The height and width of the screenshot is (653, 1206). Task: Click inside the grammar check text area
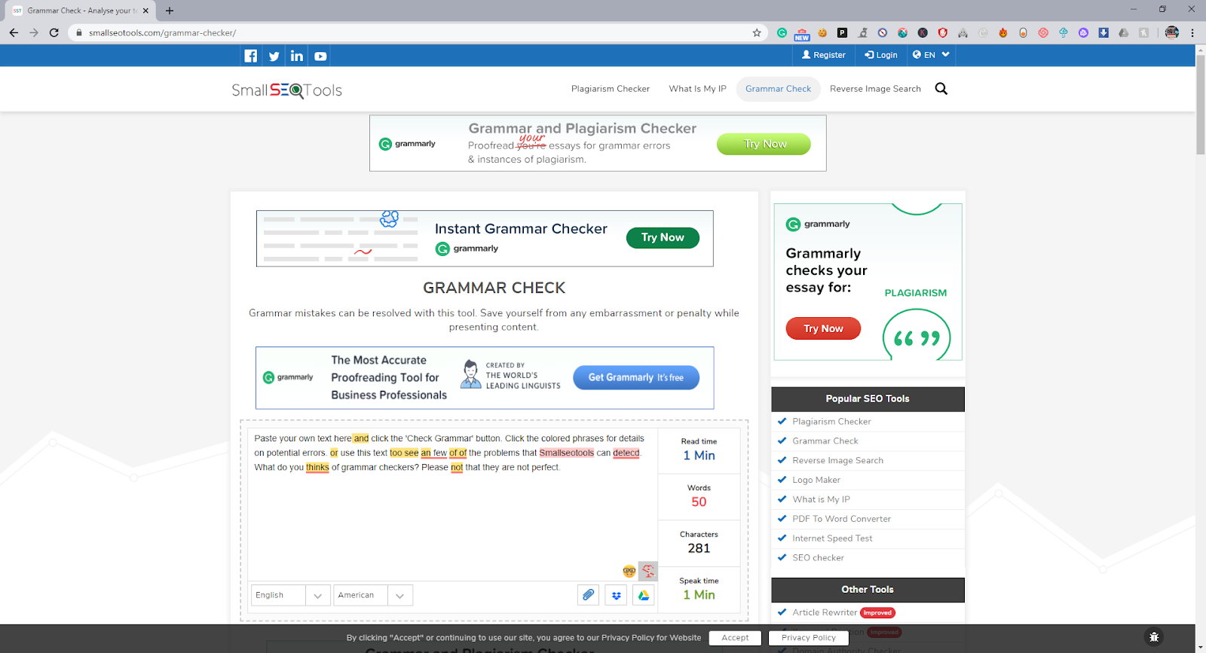point(452,505)
